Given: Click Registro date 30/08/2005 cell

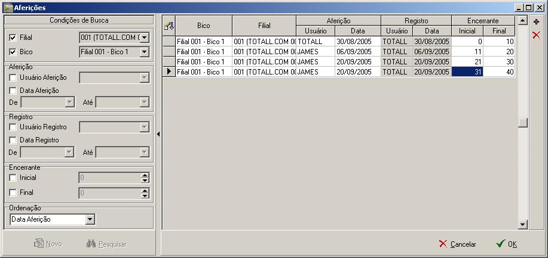Looking at the screenshot, I should point(432,42).
